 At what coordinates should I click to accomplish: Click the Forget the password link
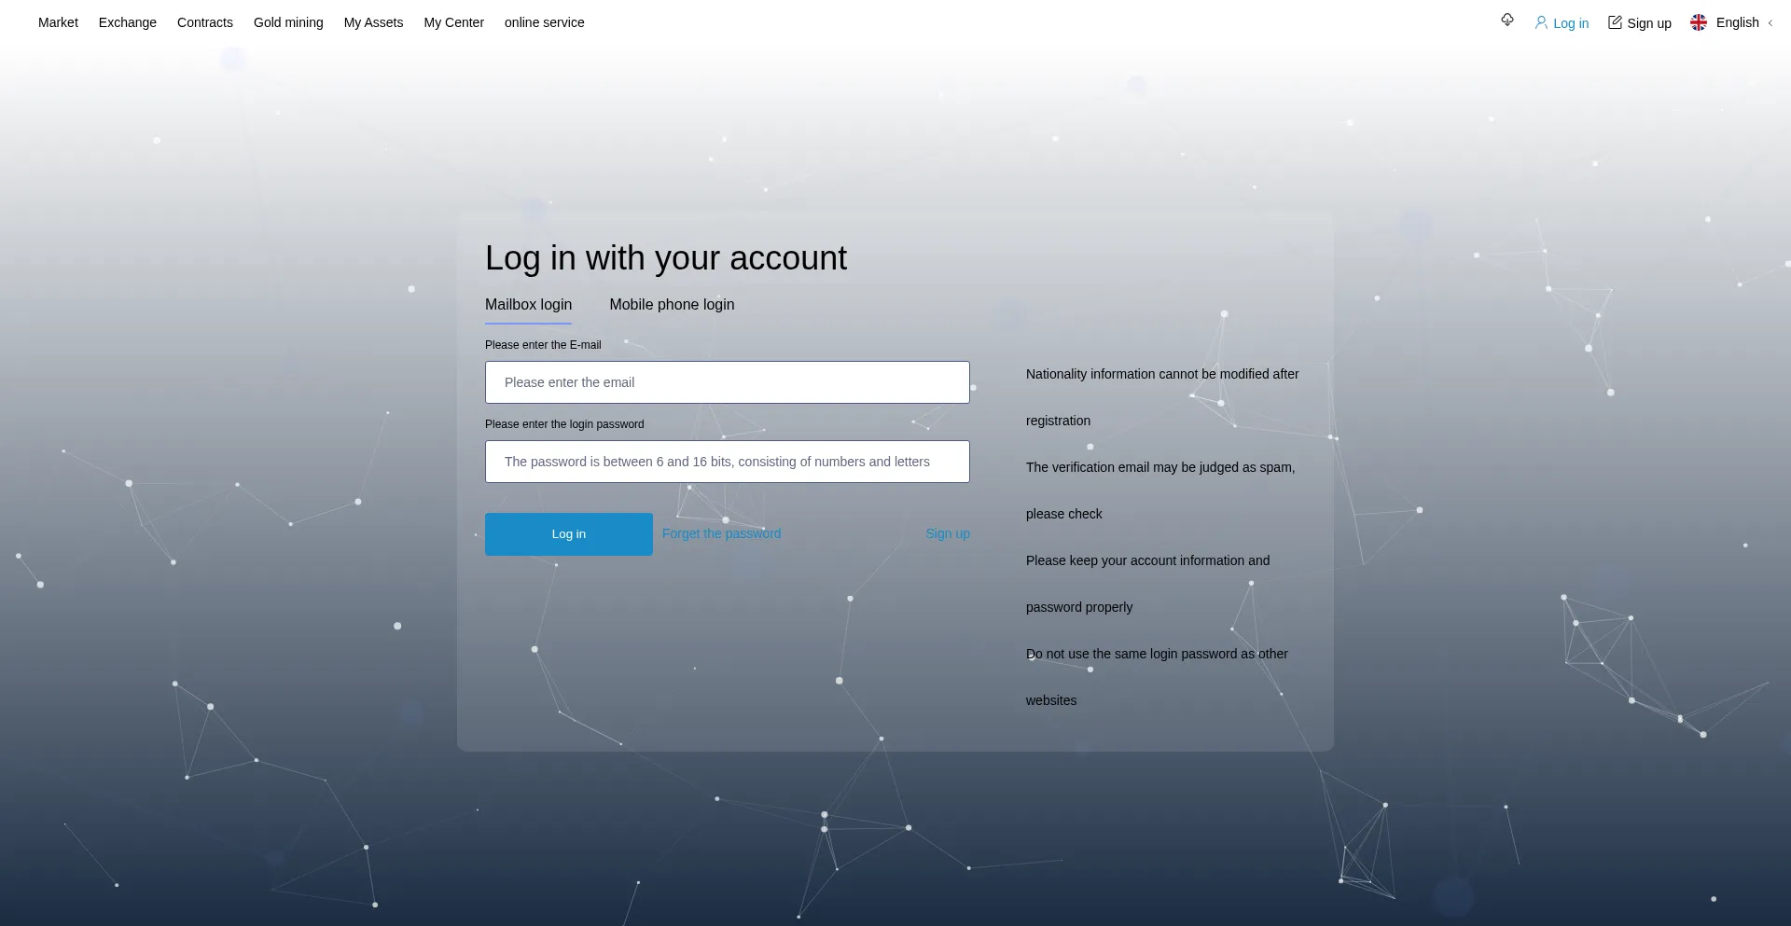point(721,533)
